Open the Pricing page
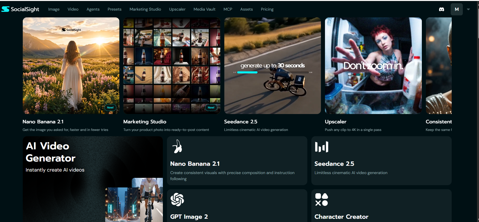Screen dimensions: 479x222 267,9
